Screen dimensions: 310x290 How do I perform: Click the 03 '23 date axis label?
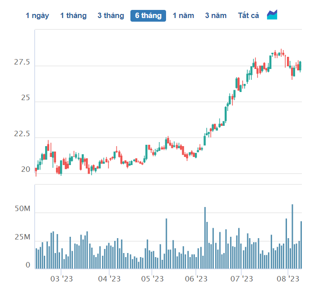click(61, 279)
